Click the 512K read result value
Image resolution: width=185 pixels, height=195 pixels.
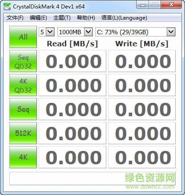click(x=72, y=133)
